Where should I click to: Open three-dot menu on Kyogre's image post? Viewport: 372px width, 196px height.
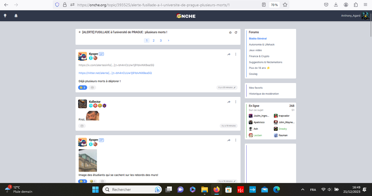point(236,140)
